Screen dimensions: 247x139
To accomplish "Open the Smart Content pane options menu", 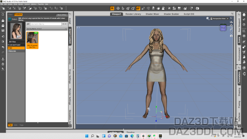I will (70, 14).
